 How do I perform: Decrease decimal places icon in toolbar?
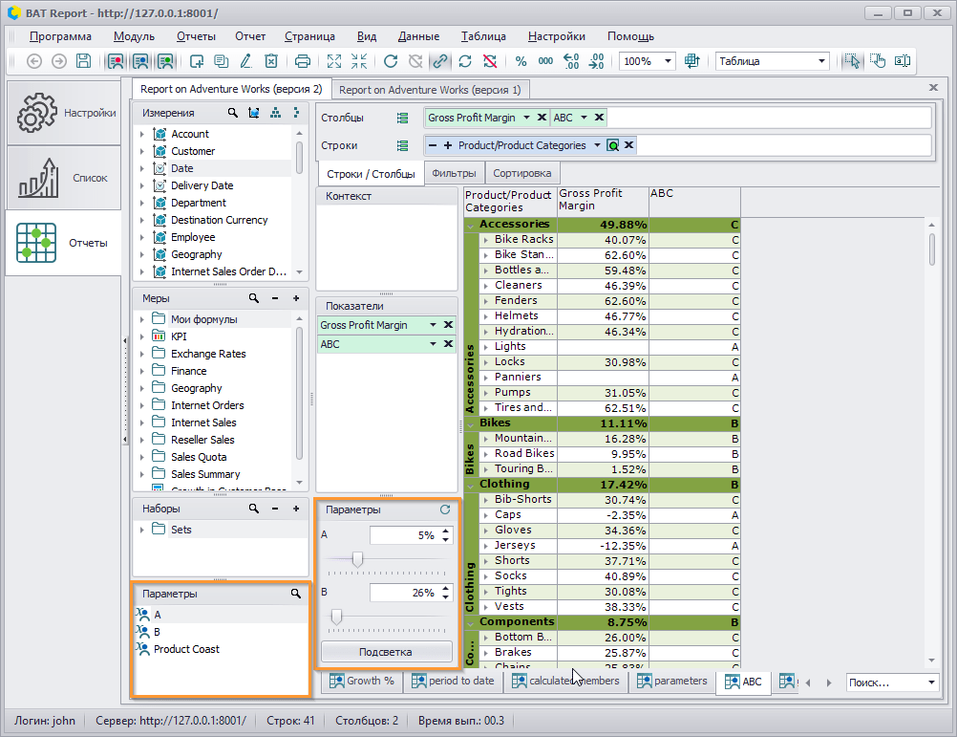(x=596, y=61)
